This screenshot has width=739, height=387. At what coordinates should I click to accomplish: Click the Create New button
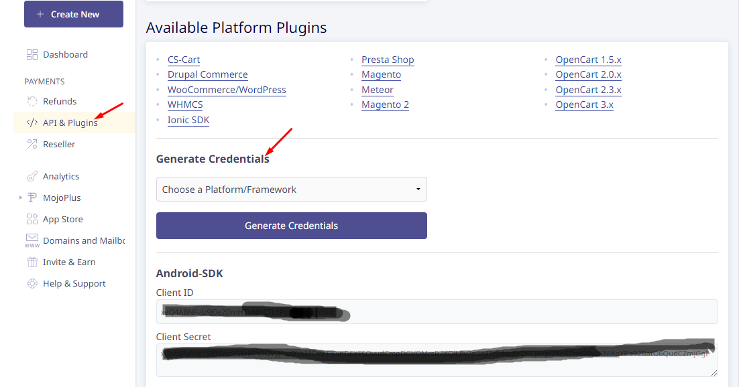pos(74,14)
